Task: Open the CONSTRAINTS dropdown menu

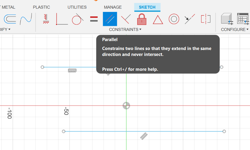Action: pos(125,29)
